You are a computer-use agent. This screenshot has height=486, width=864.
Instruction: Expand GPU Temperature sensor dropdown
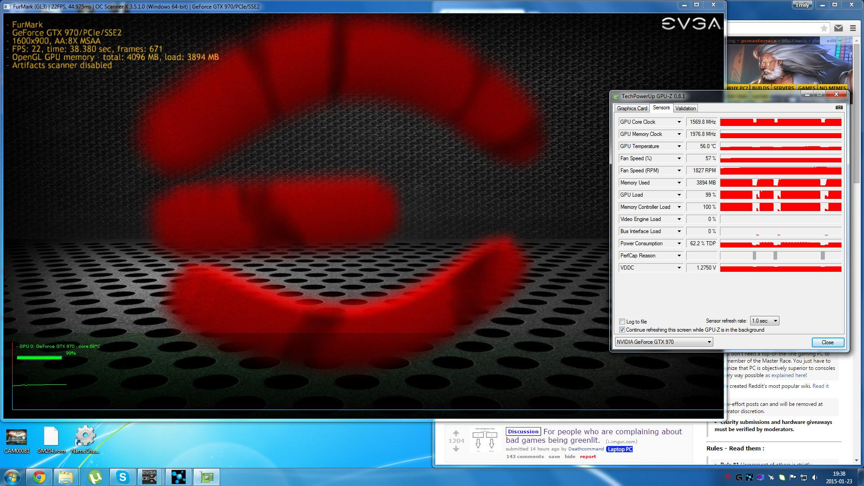(x=679, y=146)
